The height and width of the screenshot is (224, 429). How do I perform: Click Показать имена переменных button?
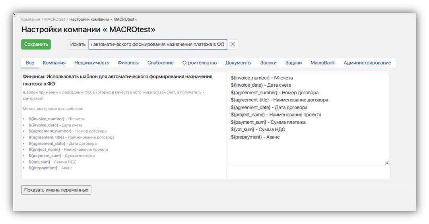coord(56,190)
